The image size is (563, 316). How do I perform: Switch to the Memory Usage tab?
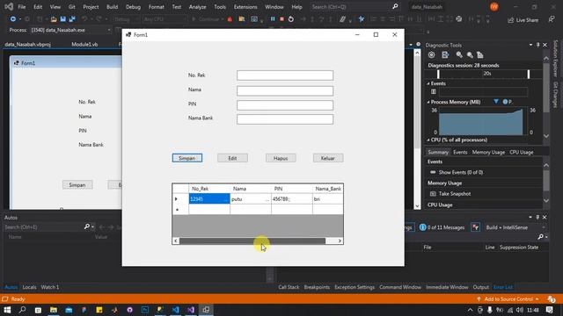tap(488, 152)
